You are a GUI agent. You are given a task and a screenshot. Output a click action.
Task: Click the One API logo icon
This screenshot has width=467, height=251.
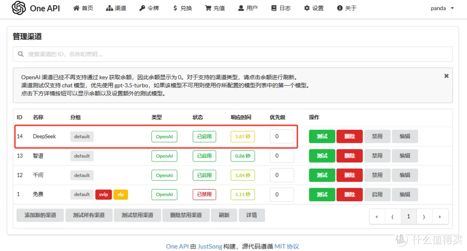point(19,8)
